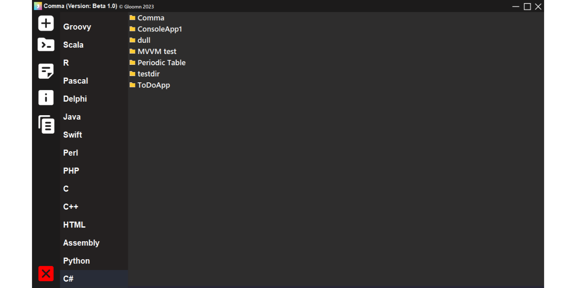Open the "Periodic Table" project
Viewport: 576px width, 288px height.
[162, 63]
